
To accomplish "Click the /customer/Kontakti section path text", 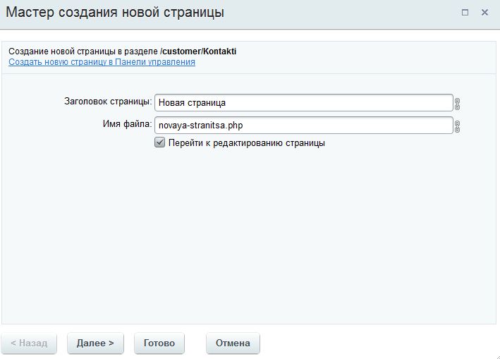I will coord(198,51).
